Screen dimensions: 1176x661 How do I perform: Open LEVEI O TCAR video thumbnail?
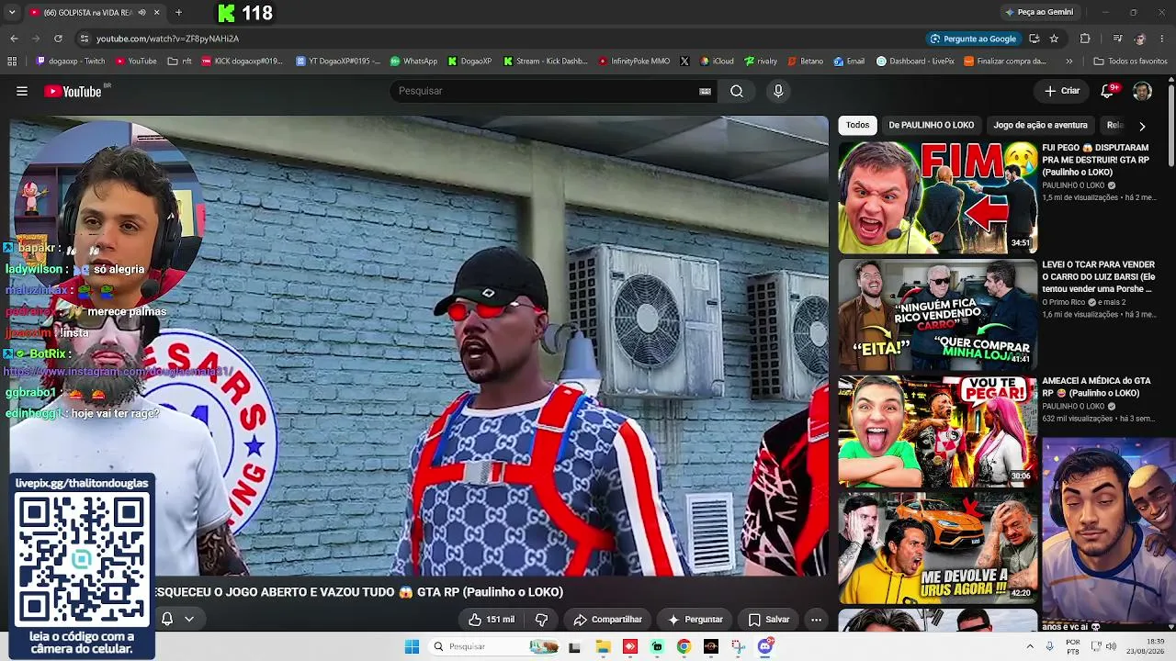pos(938,314)
